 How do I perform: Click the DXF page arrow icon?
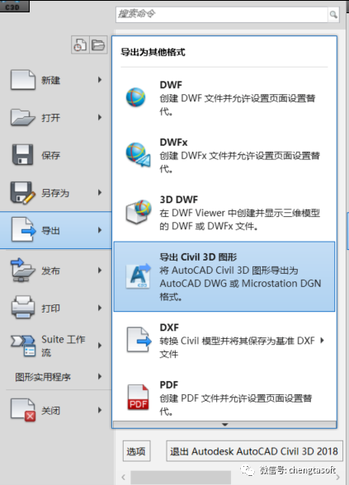point(139,340)
